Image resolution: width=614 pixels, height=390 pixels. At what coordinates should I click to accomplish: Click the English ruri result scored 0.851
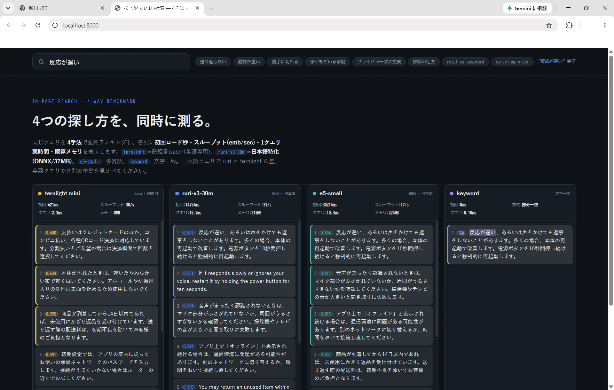[x=234, y=281]
